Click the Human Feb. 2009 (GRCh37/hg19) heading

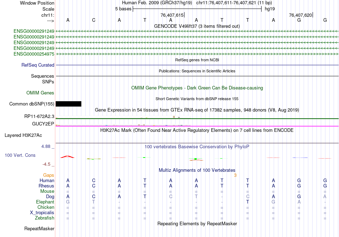pyautogui.click(x=157, y=3)
